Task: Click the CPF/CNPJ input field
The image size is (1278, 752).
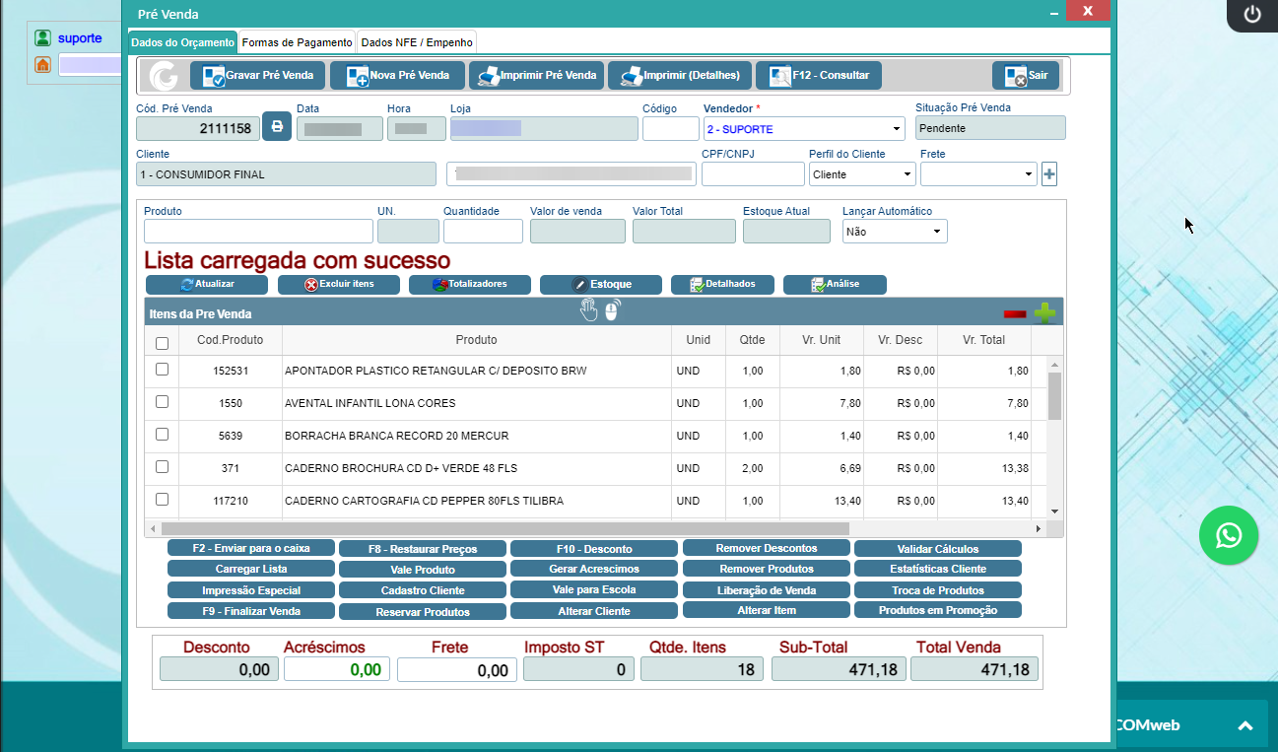Action: coord(753,174)
